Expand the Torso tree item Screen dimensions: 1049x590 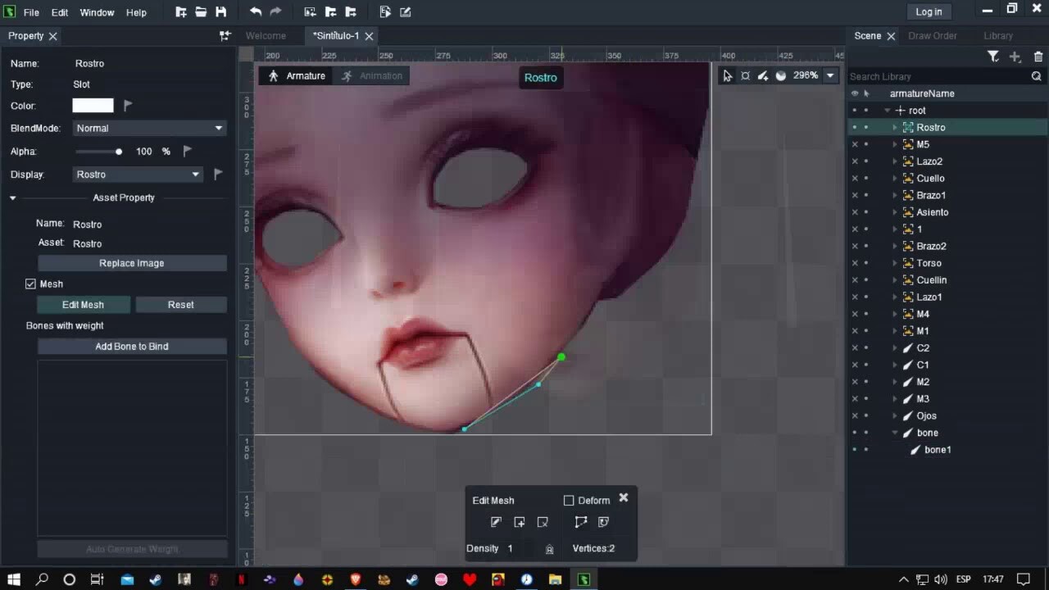coord(894,263)
